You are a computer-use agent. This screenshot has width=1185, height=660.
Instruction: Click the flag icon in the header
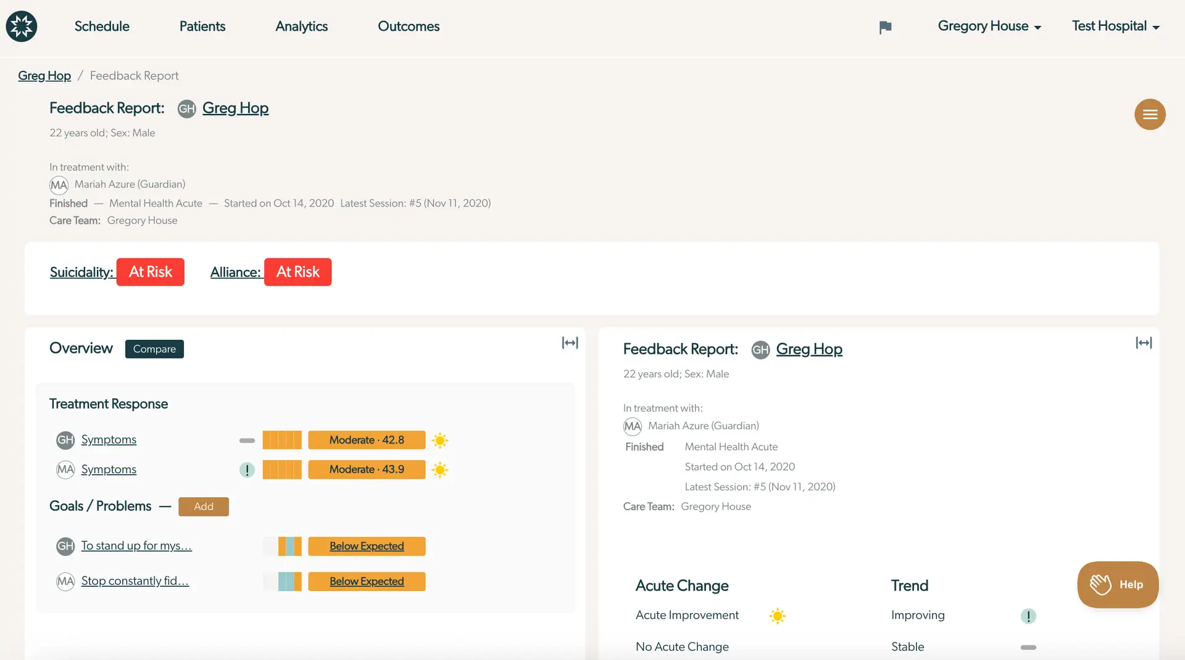(x=885, y=27)
